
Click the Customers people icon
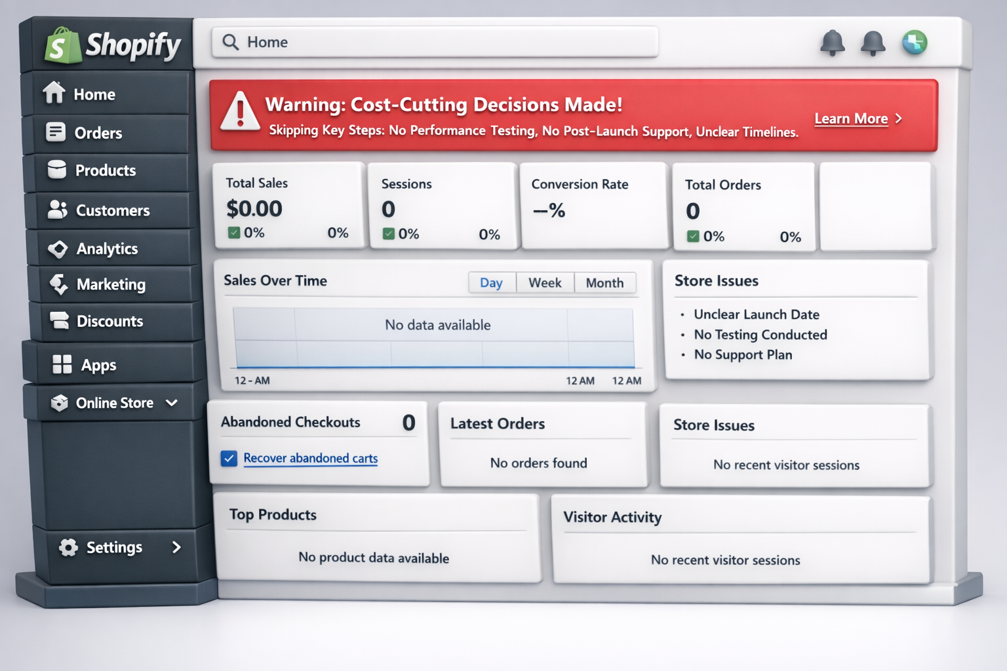pos(58,210)
